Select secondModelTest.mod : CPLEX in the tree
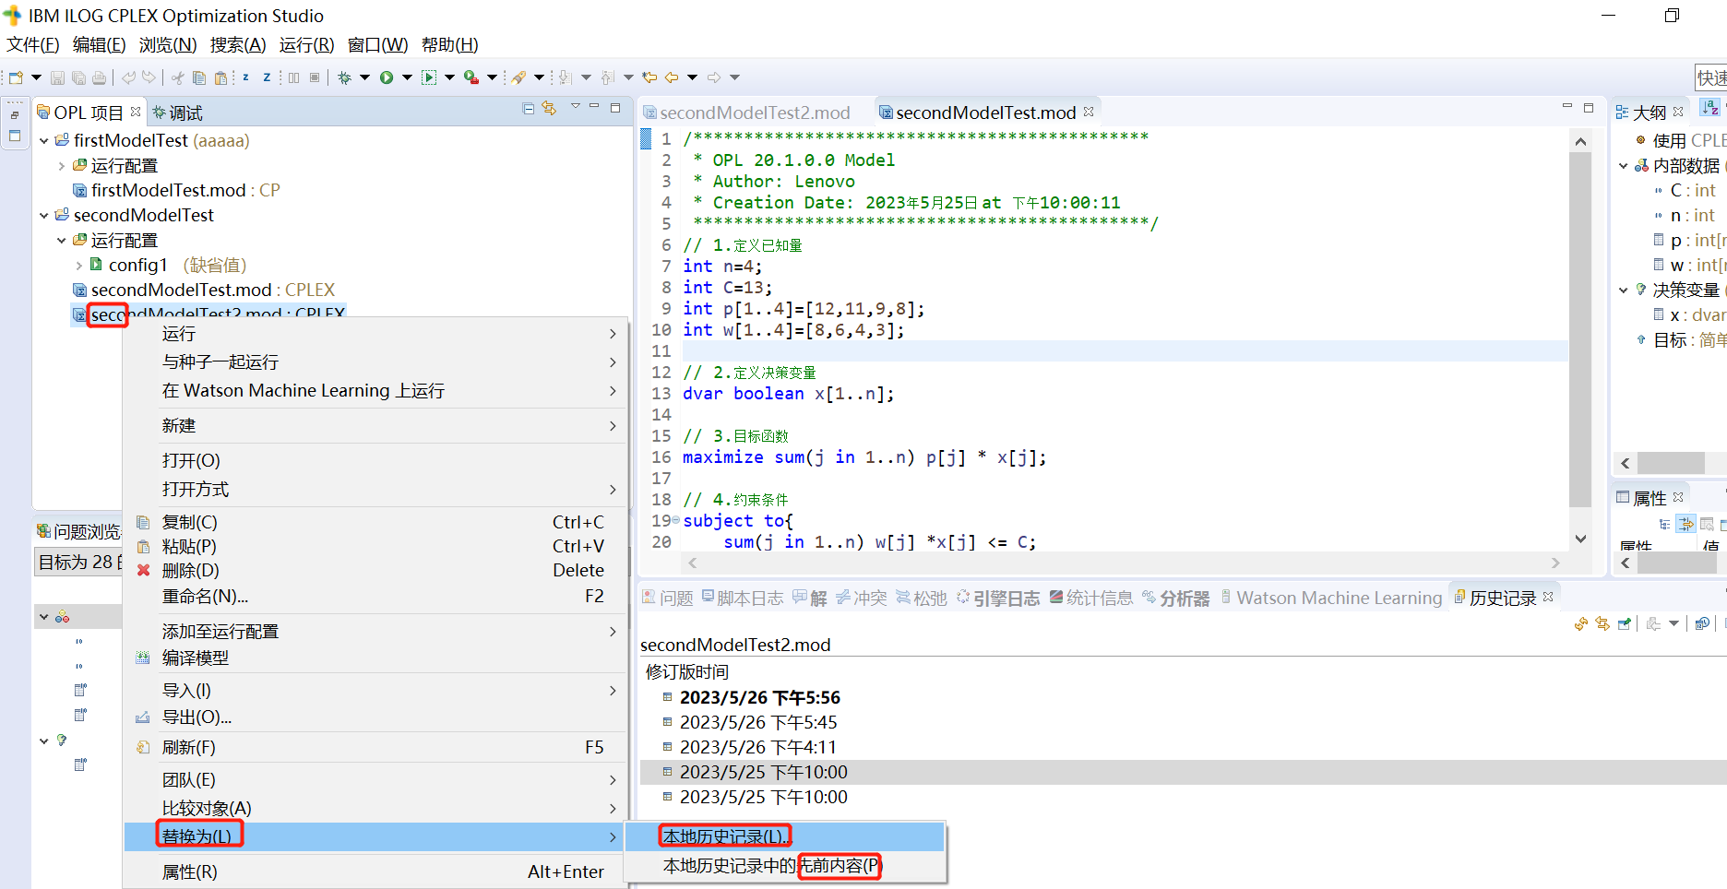1727x889 pixels. click(204, 290)
